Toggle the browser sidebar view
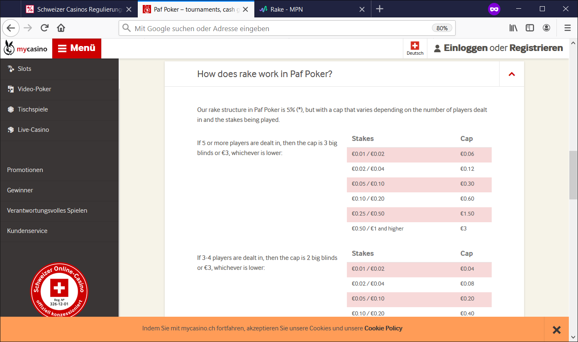578x342 pixels. [x=530, y=28]
